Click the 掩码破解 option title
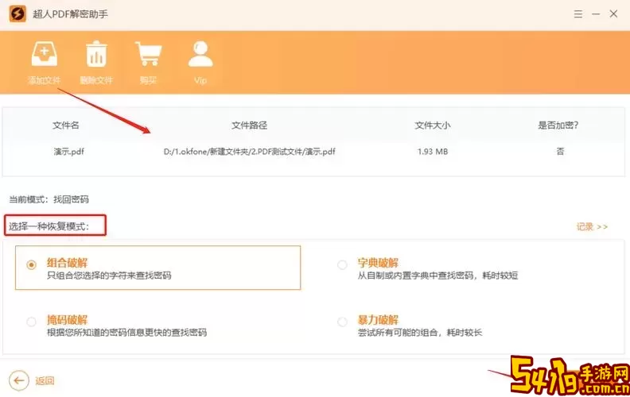This screenshot has height=397, width=630. 67,320
